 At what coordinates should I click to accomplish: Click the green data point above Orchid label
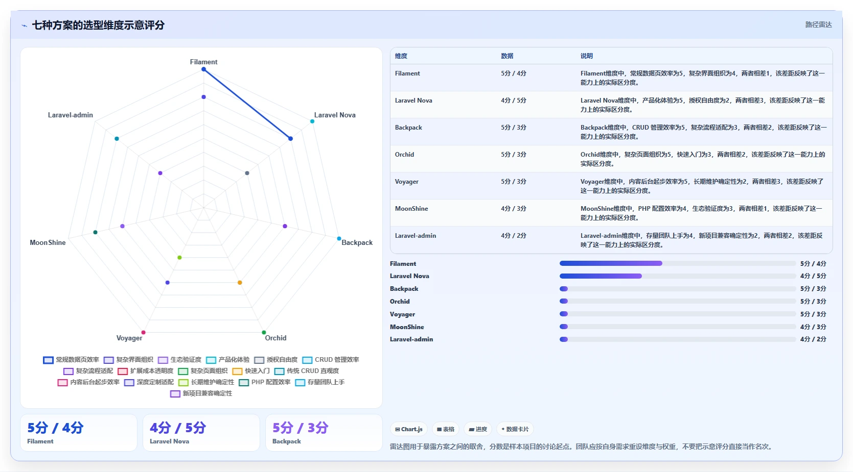click(264, 332)
